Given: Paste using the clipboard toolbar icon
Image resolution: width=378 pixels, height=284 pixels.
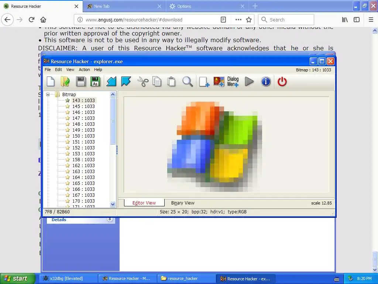Looking at the screenshot, I should [x=171, y=82].
